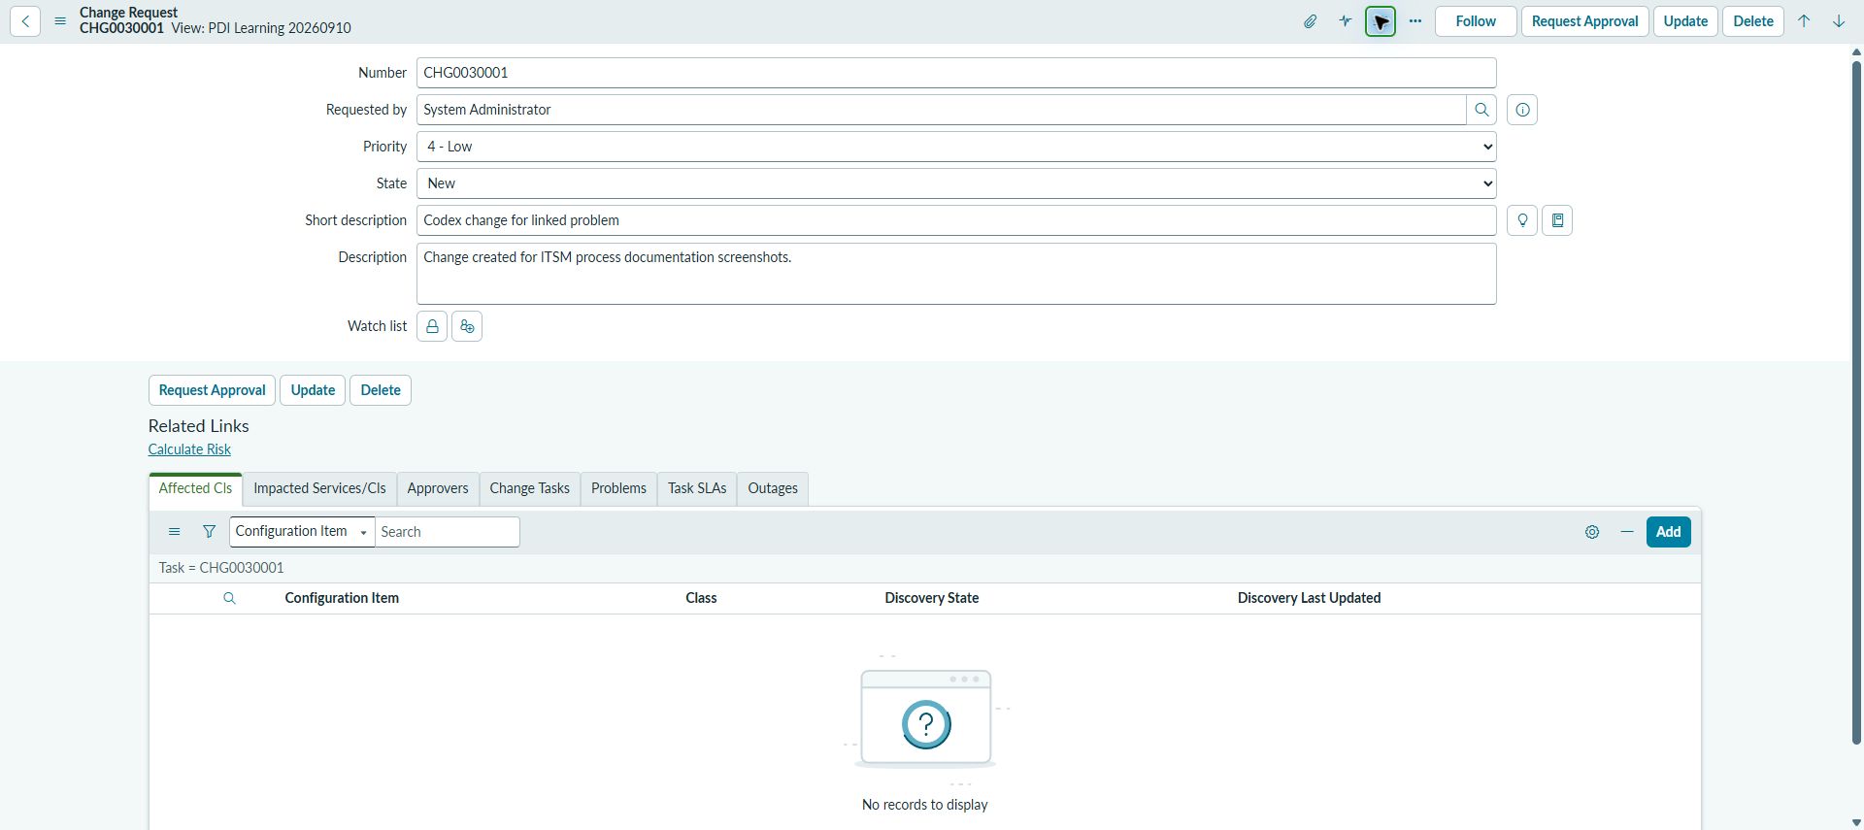This screenshot has width=1864, height=830.
Task: Open the form context menu hamburger icon
Action: [60, 21]
